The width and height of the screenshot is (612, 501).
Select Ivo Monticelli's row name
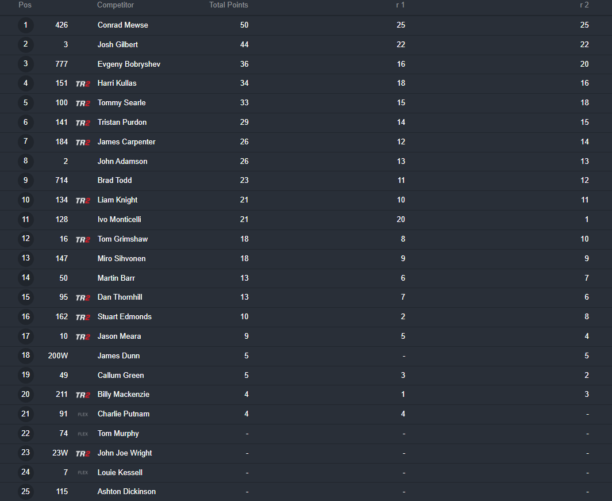point(120,220)
